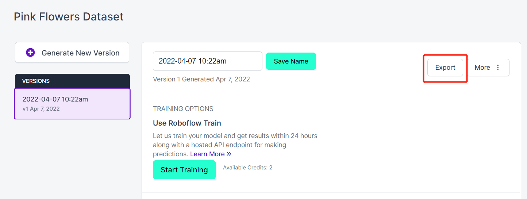Start Training with Roboflow Train
This screenshot has height=199, width=527.
click(184, 170)
